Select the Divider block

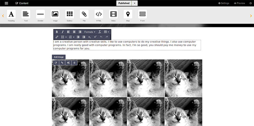41,14
